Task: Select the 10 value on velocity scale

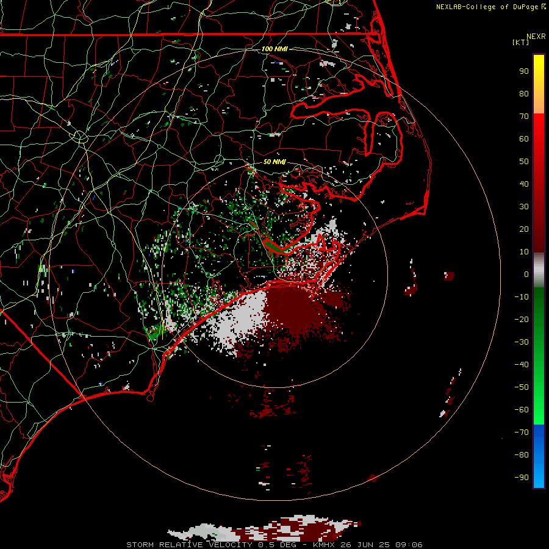Action: click(x=524, y=252)
